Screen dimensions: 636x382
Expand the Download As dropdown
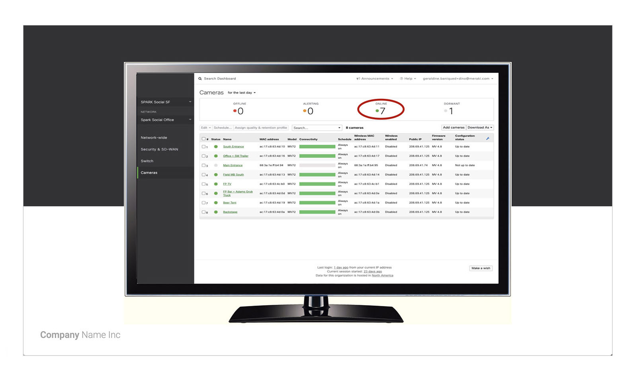tap(480, 127)
